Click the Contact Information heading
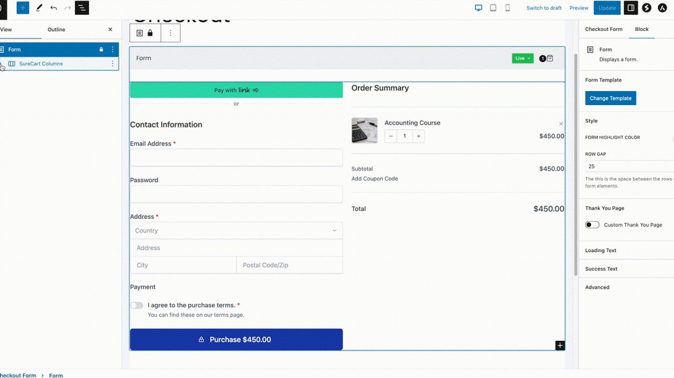The width and height of the screenshot is (674, 378). (x=166, y=125)
